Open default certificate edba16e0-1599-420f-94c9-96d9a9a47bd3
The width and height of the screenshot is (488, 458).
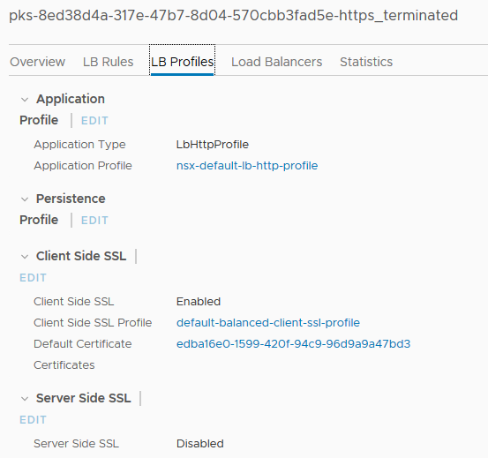click(294, 344)
